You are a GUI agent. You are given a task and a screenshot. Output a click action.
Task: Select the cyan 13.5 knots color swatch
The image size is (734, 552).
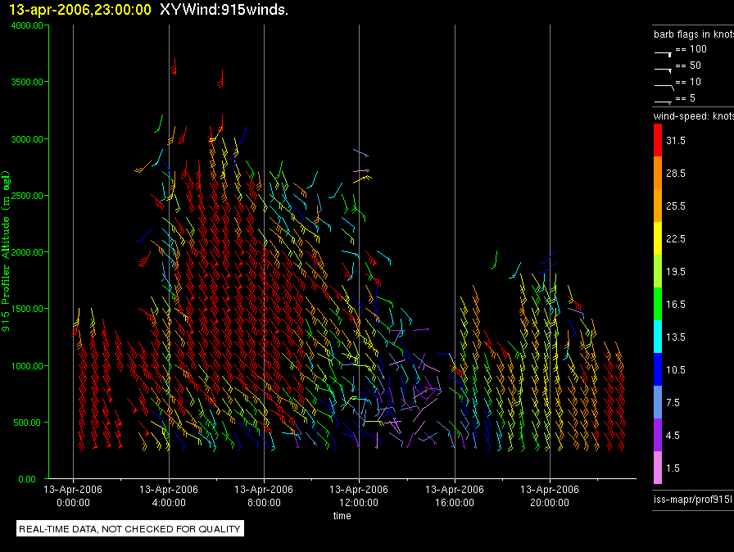658,337
